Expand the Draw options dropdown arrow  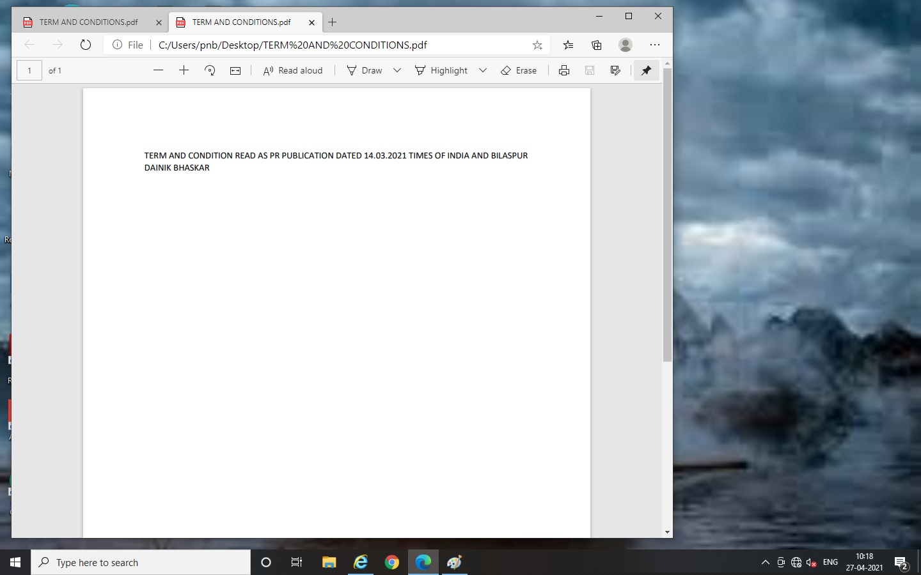click(397, 70)
